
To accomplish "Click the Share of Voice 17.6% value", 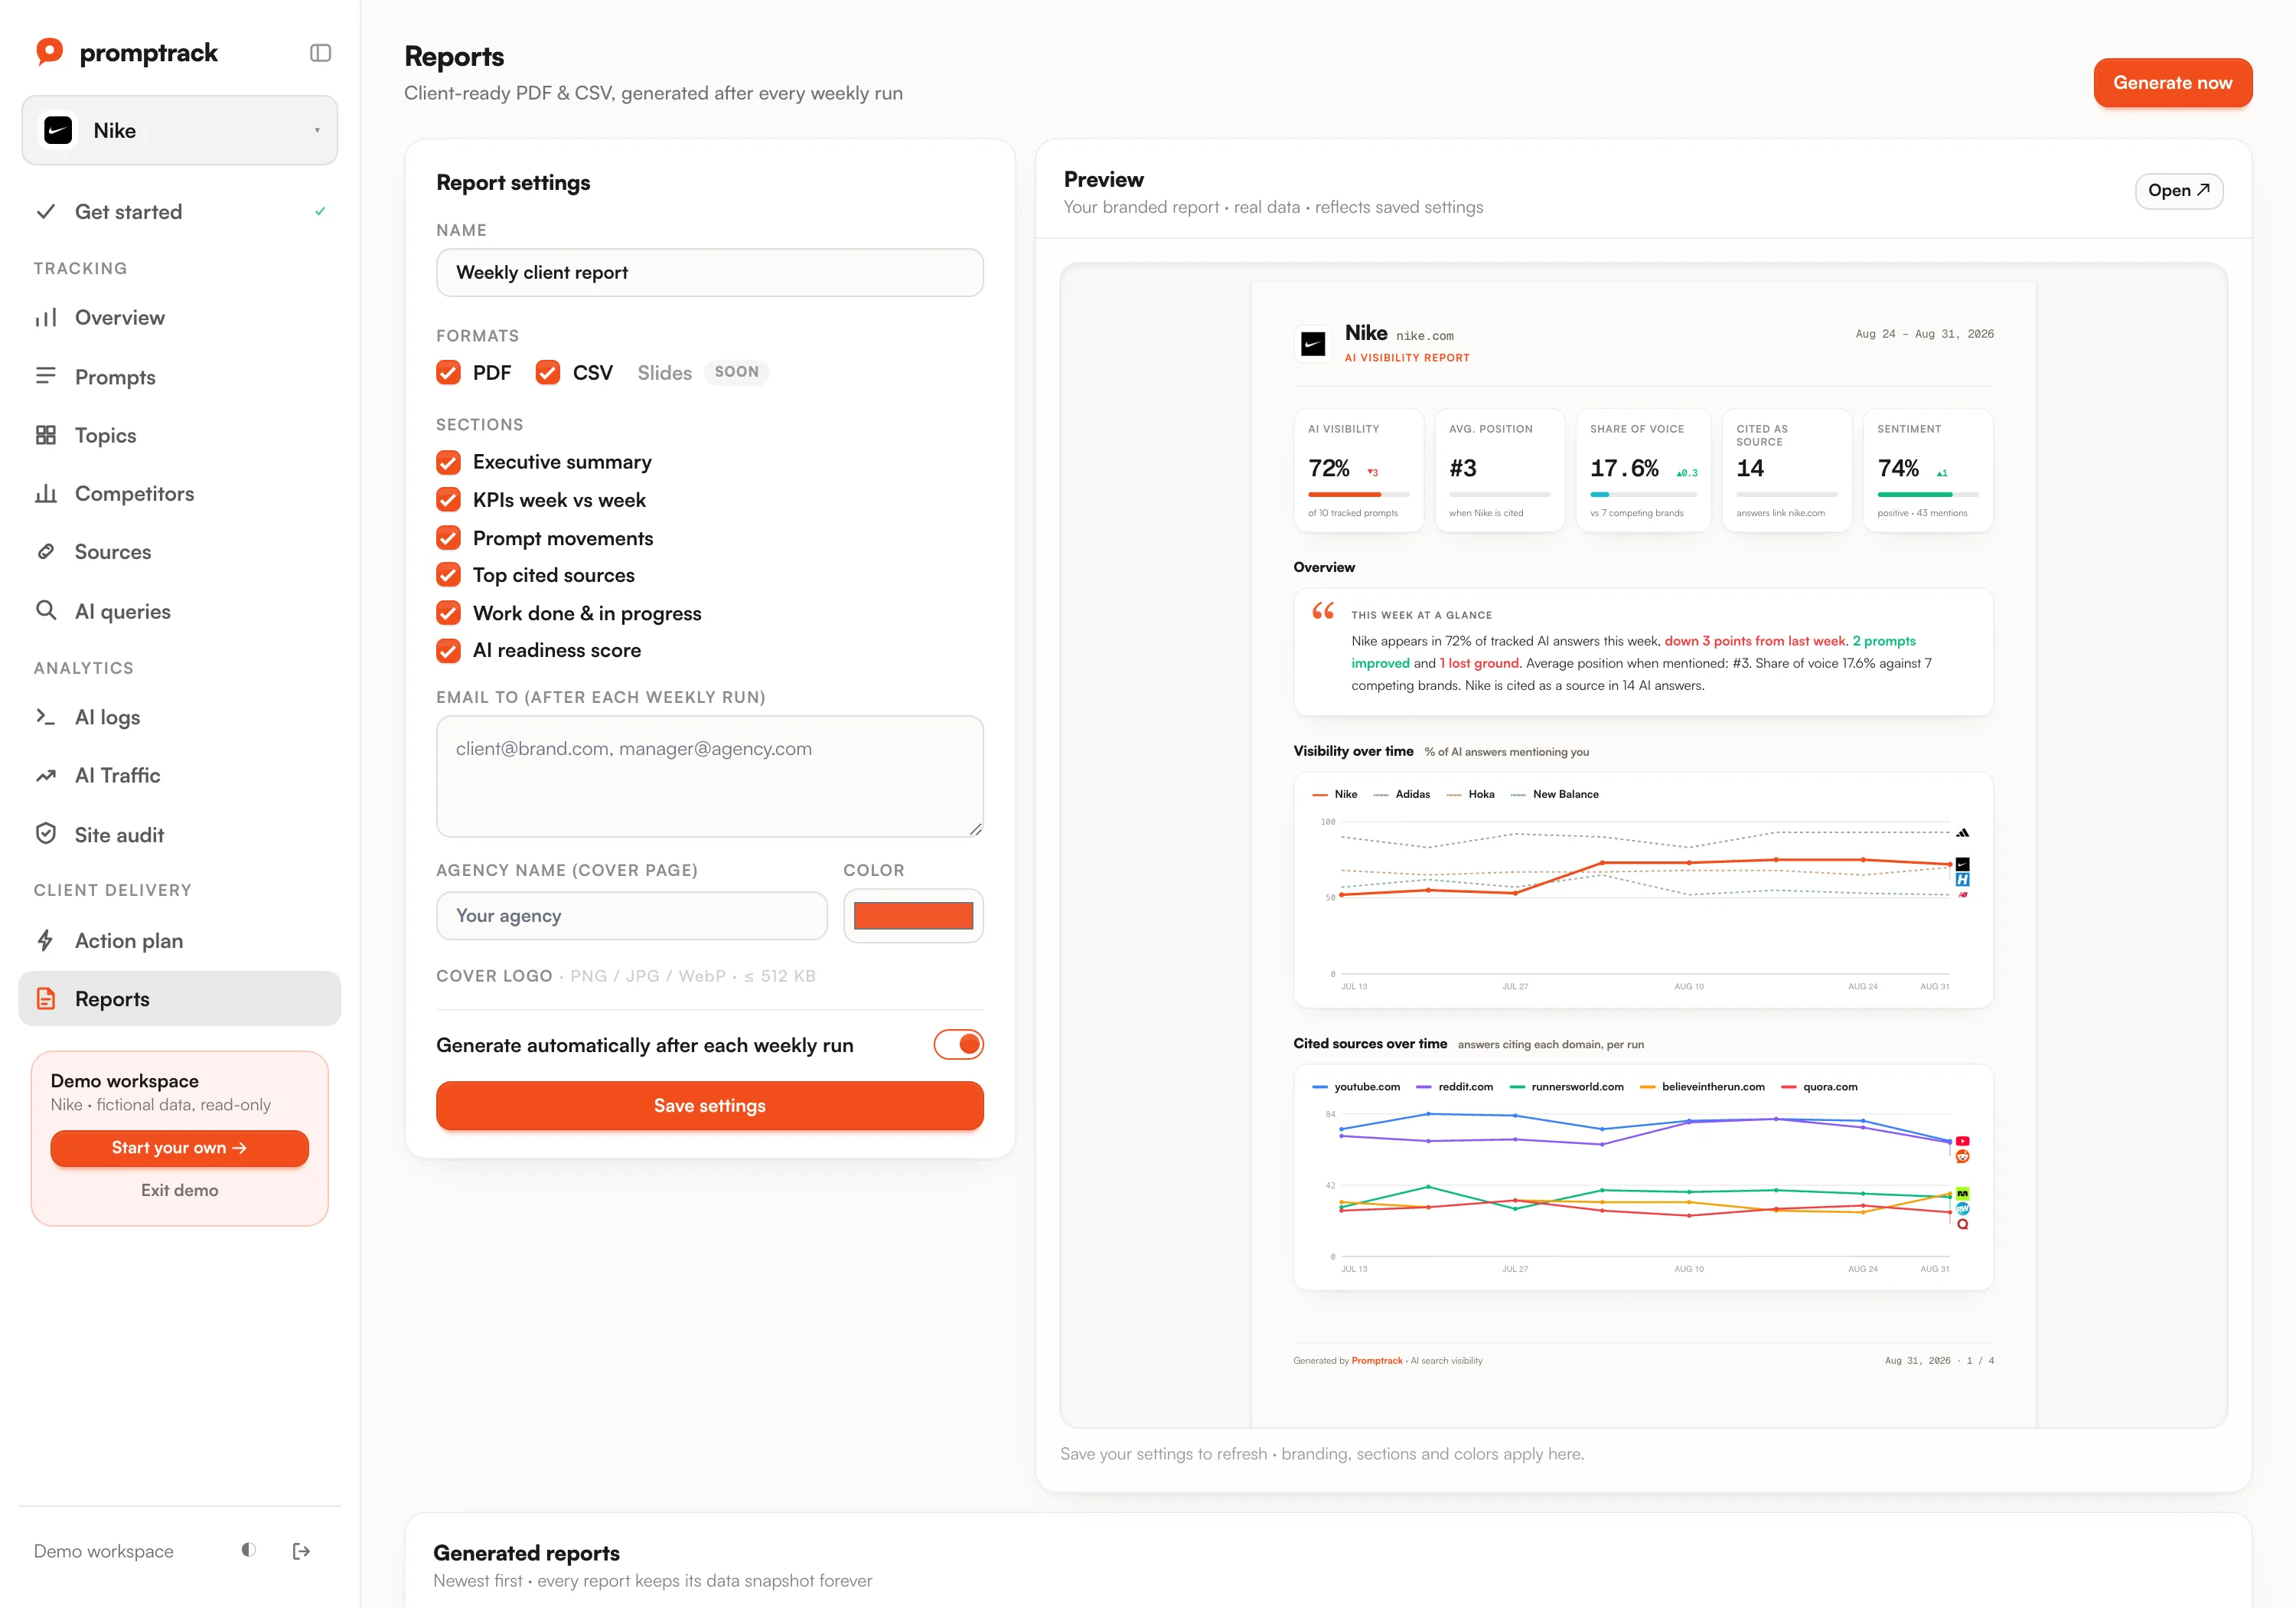I will click(x=1624, y=469).
